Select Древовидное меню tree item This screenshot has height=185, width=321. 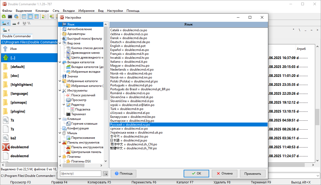[86, 53]
